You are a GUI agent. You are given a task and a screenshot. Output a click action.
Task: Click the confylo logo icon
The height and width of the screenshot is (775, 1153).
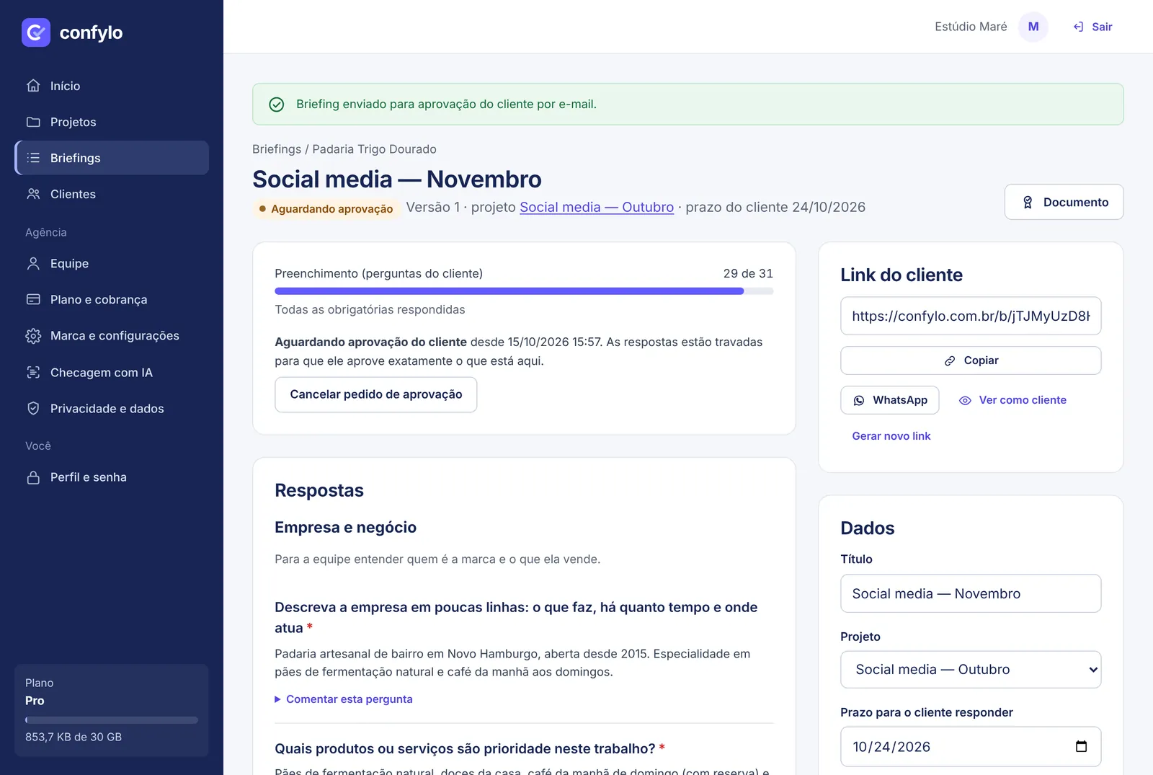[x=36, y=32]
